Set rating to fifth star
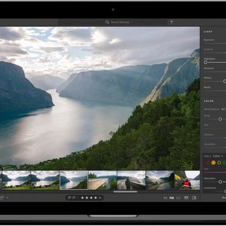Image resolution: width=226 pixels, height=226 pixels. pyautogui.click(x=100, y=198)
